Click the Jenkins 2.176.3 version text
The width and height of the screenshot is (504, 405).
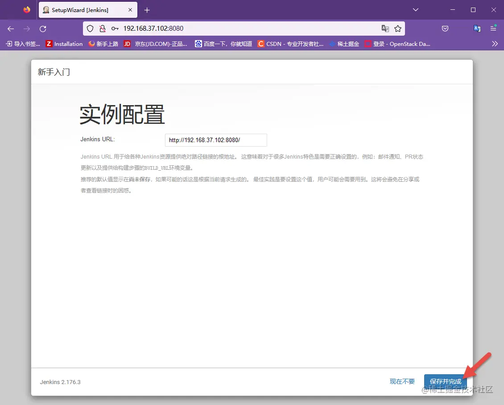pyautogui.click(x=60, y=382)
